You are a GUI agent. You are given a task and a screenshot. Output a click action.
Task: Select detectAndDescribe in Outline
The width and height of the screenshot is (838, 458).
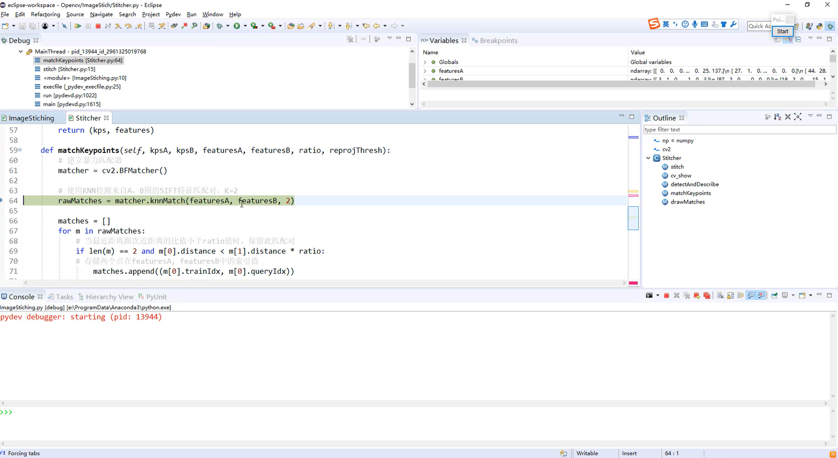(x=694, y=184)
